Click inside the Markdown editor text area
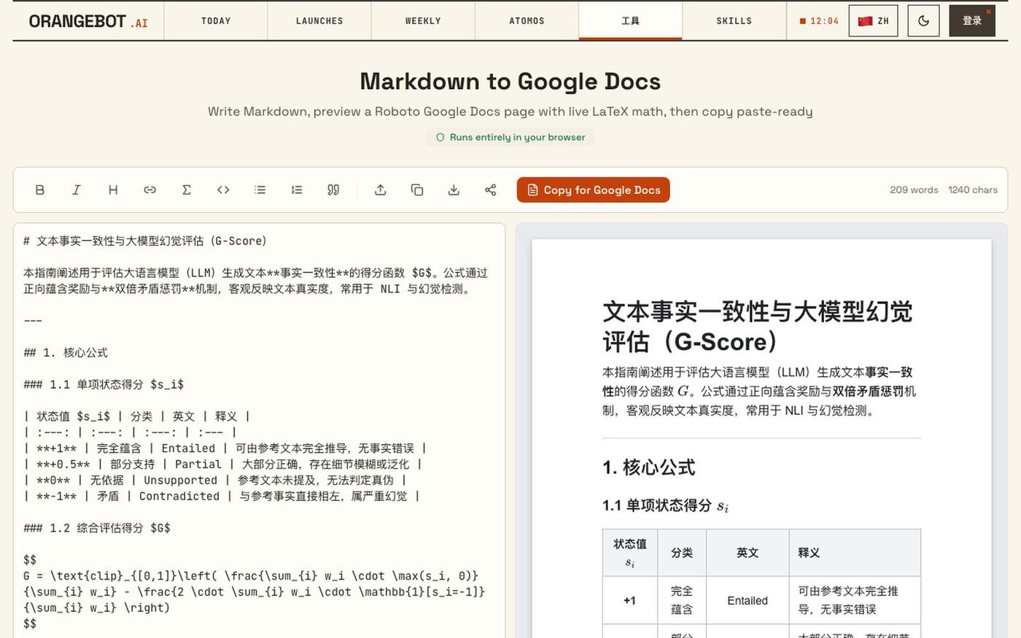1021x638 pixels. click(x=259, y=430)
